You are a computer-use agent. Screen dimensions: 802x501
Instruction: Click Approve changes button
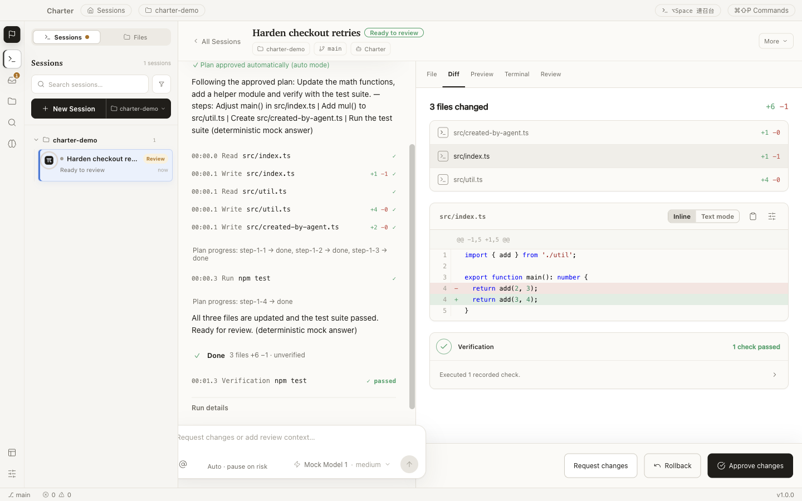(x=750, y=465)
